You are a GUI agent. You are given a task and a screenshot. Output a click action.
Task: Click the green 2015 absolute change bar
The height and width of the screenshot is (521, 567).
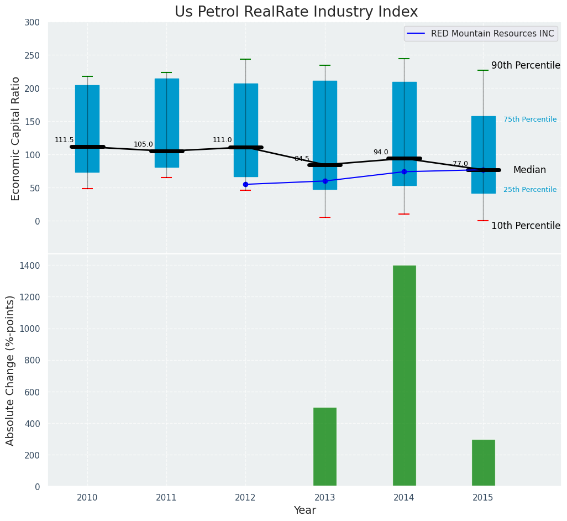483,463
